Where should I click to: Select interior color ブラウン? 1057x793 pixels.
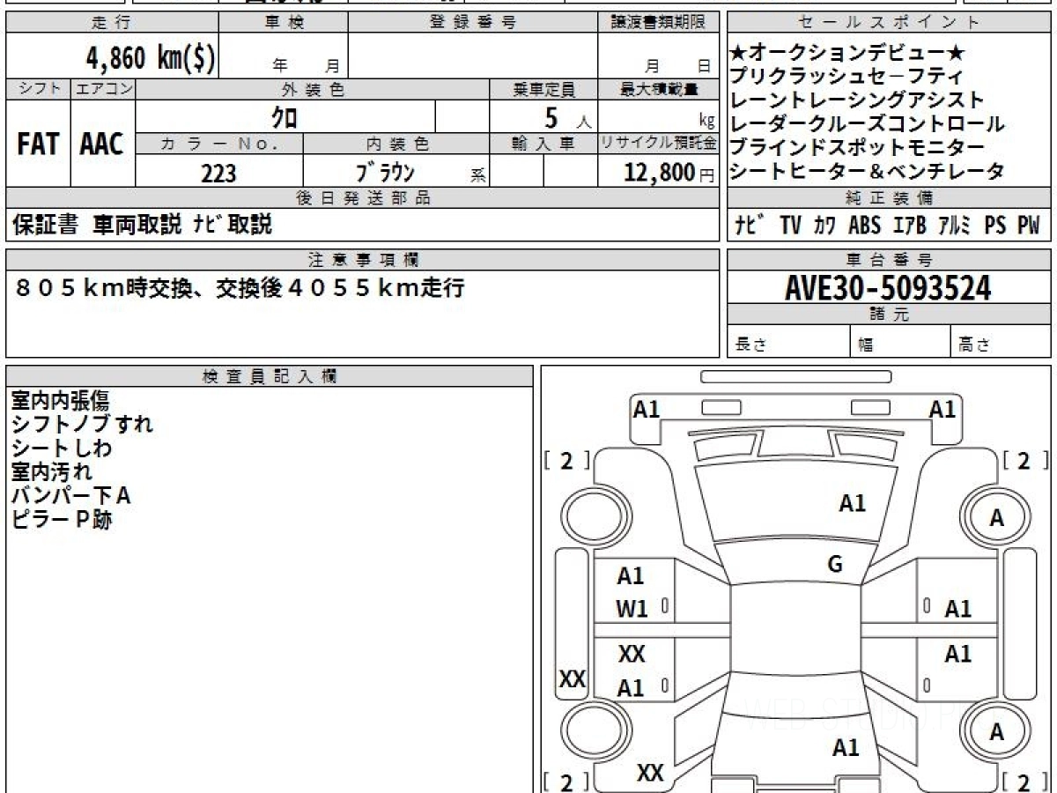pos(385,173)
